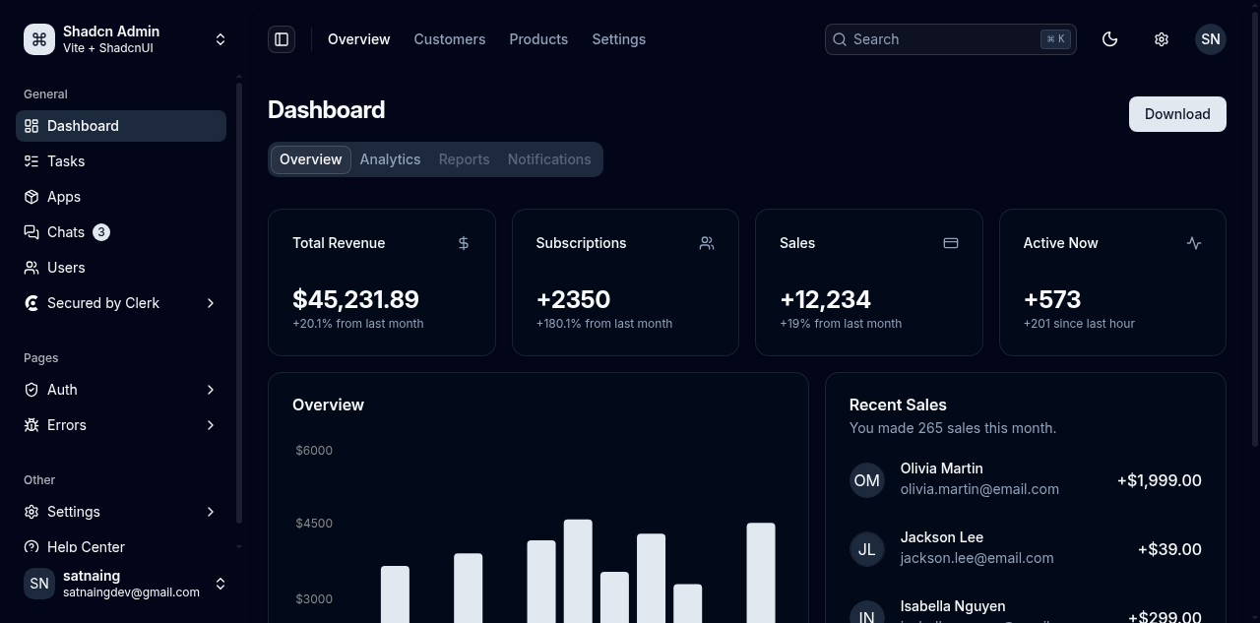Select the Notifications tab

click(x=549, y=159)
